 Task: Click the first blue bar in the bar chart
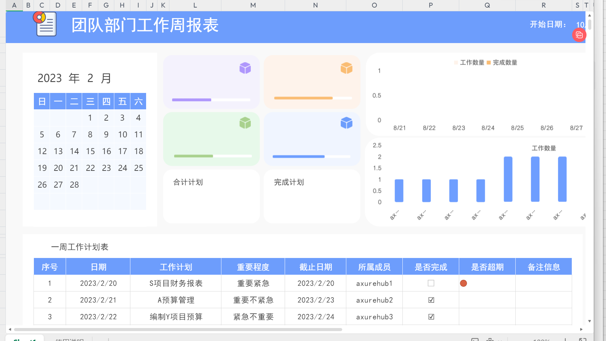point(399,191)
